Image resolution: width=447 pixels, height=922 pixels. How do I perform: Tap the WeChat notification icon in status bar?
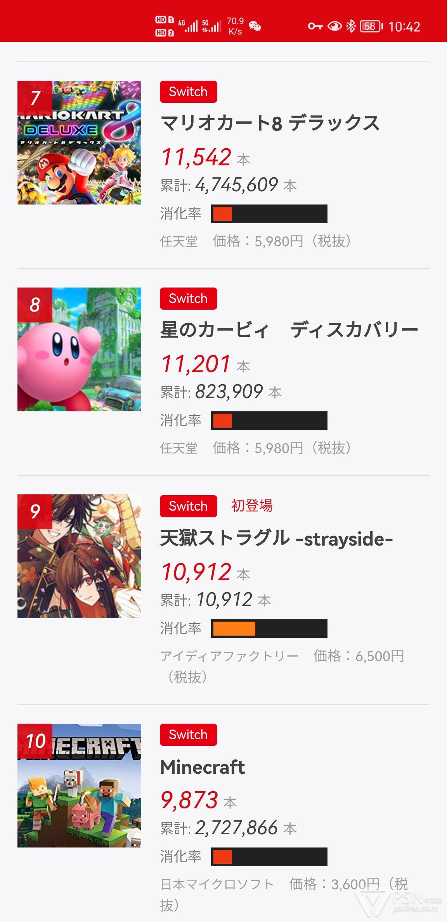[255, 26]
